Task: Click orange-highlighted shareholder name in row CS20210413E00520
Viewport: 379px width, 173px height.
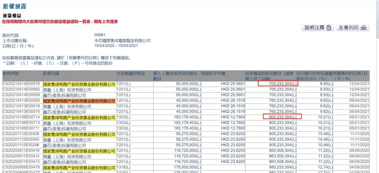Action: (x=79, y=101)
